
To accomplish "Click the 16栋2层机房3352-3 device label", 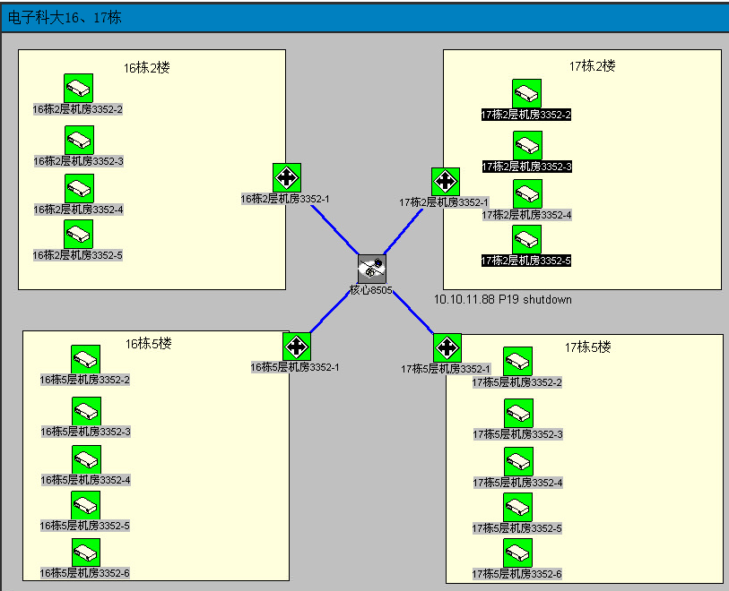I will (78, 161).
